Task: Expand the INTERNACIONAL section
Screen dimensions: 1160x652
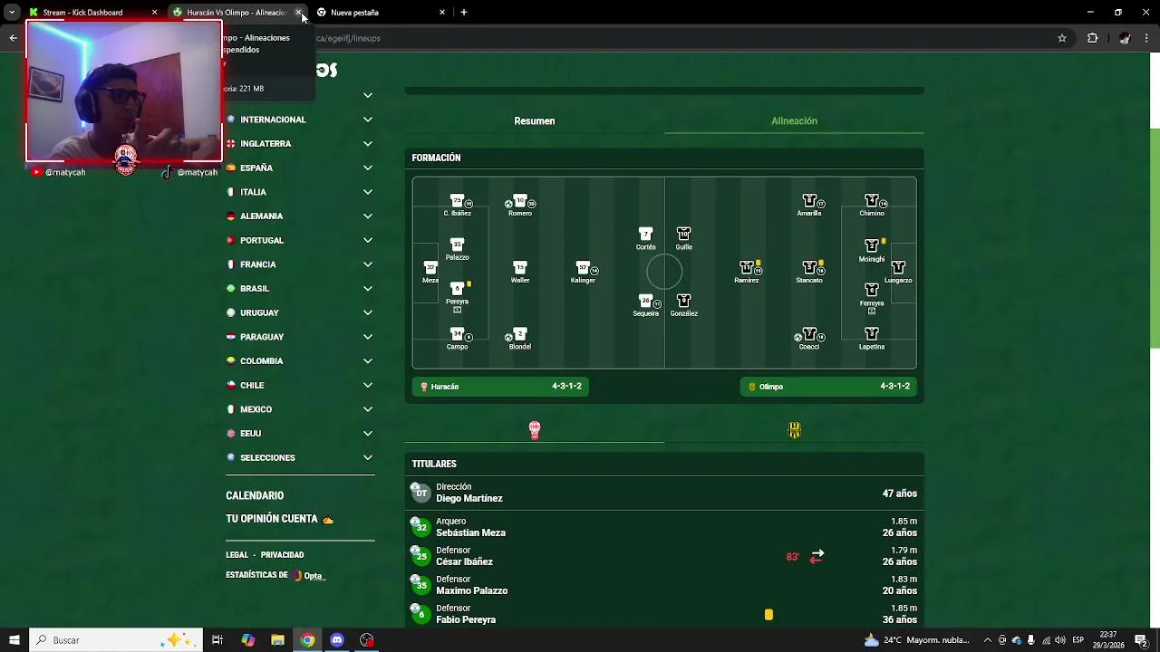Action: coord(368,120)
